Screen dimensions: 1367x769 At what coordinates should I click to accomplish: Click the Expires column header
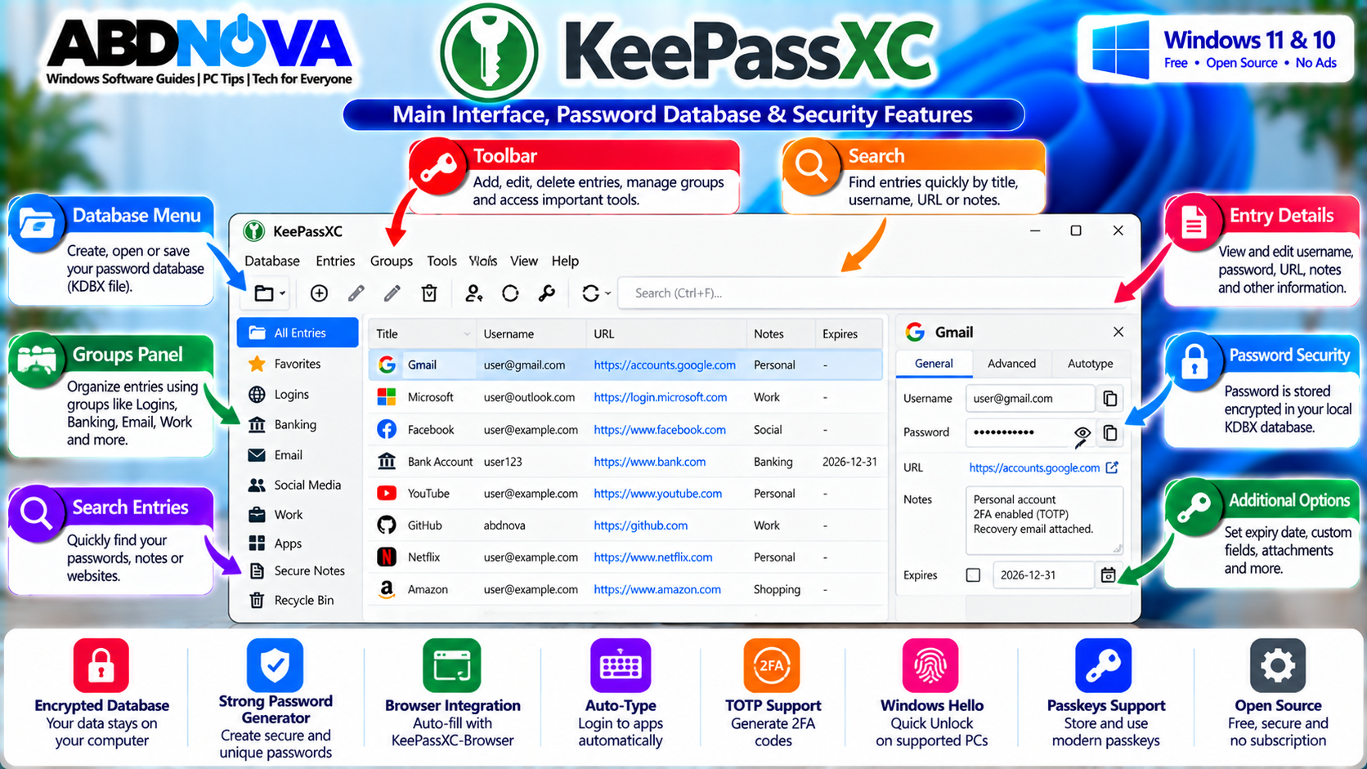tap(848, 334)
